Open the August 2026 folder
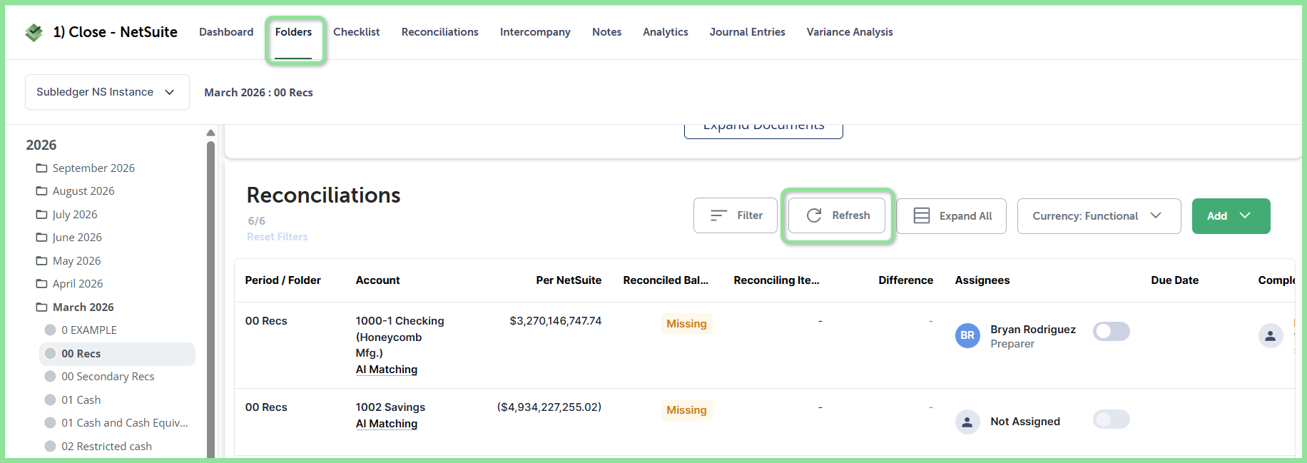1307x463 pixels. click(x=83, y=191)
